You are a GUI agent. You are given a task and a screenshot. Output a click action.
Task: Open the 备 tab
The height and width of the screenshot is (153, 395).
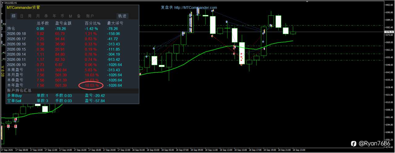(79, 16)
